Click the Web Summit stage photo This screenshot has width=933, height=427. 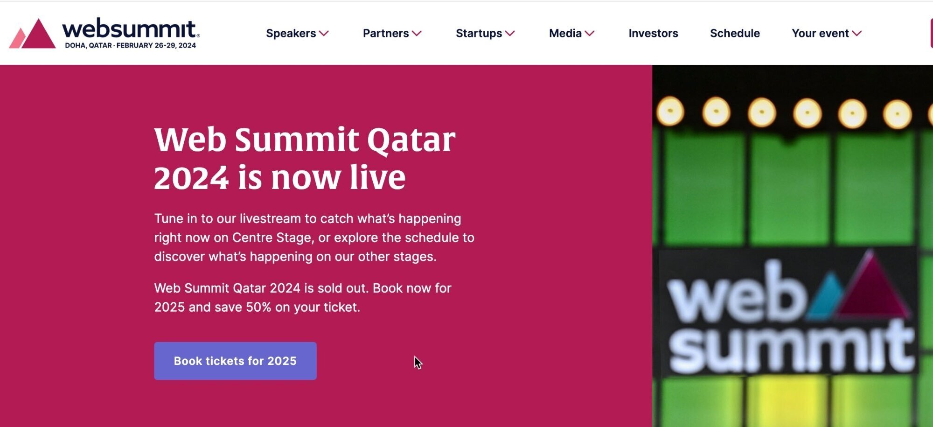point(792,245)
